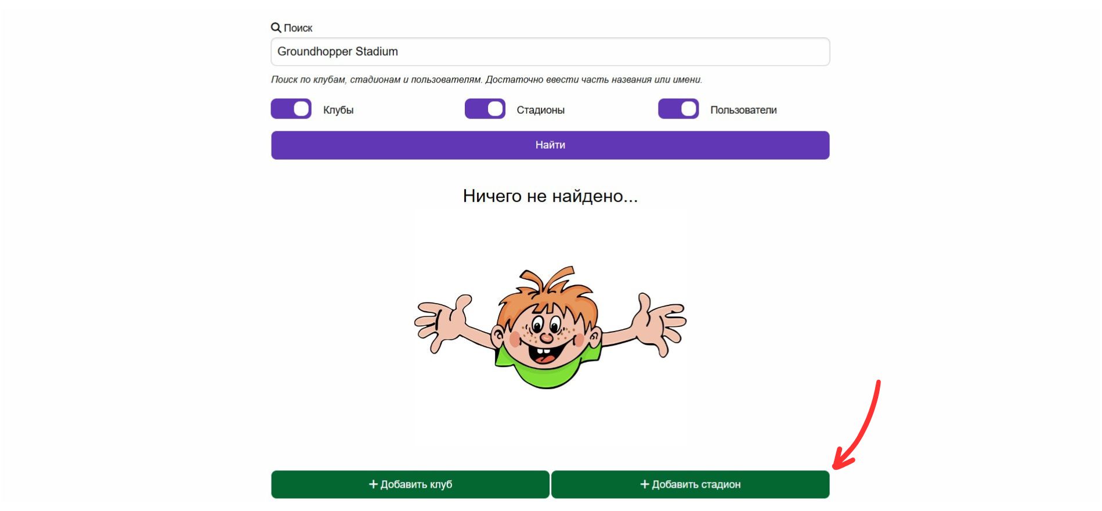Add a new club via Добавить клуб
The image size is (1102, 511).
410,484
